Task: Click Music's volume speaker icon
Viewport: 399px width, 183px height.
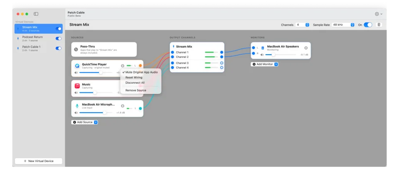Action: (x=76, y=92)
